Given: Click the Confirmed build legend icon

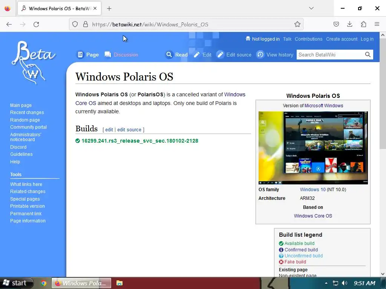Looking at the screenshot, I should 281,250.
